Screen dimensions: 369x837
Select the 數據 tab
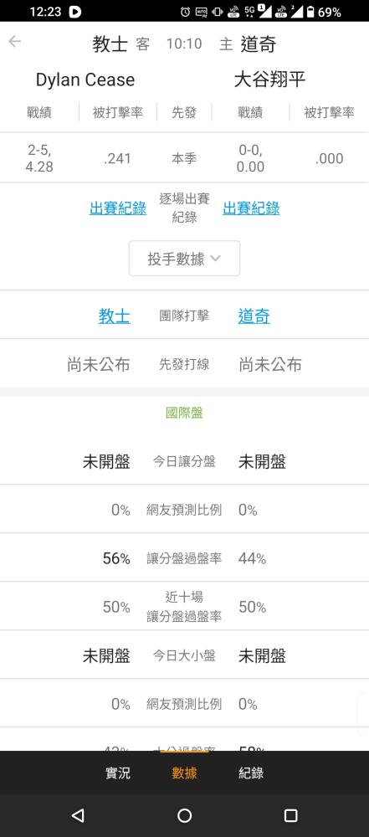tap(184, 773)
